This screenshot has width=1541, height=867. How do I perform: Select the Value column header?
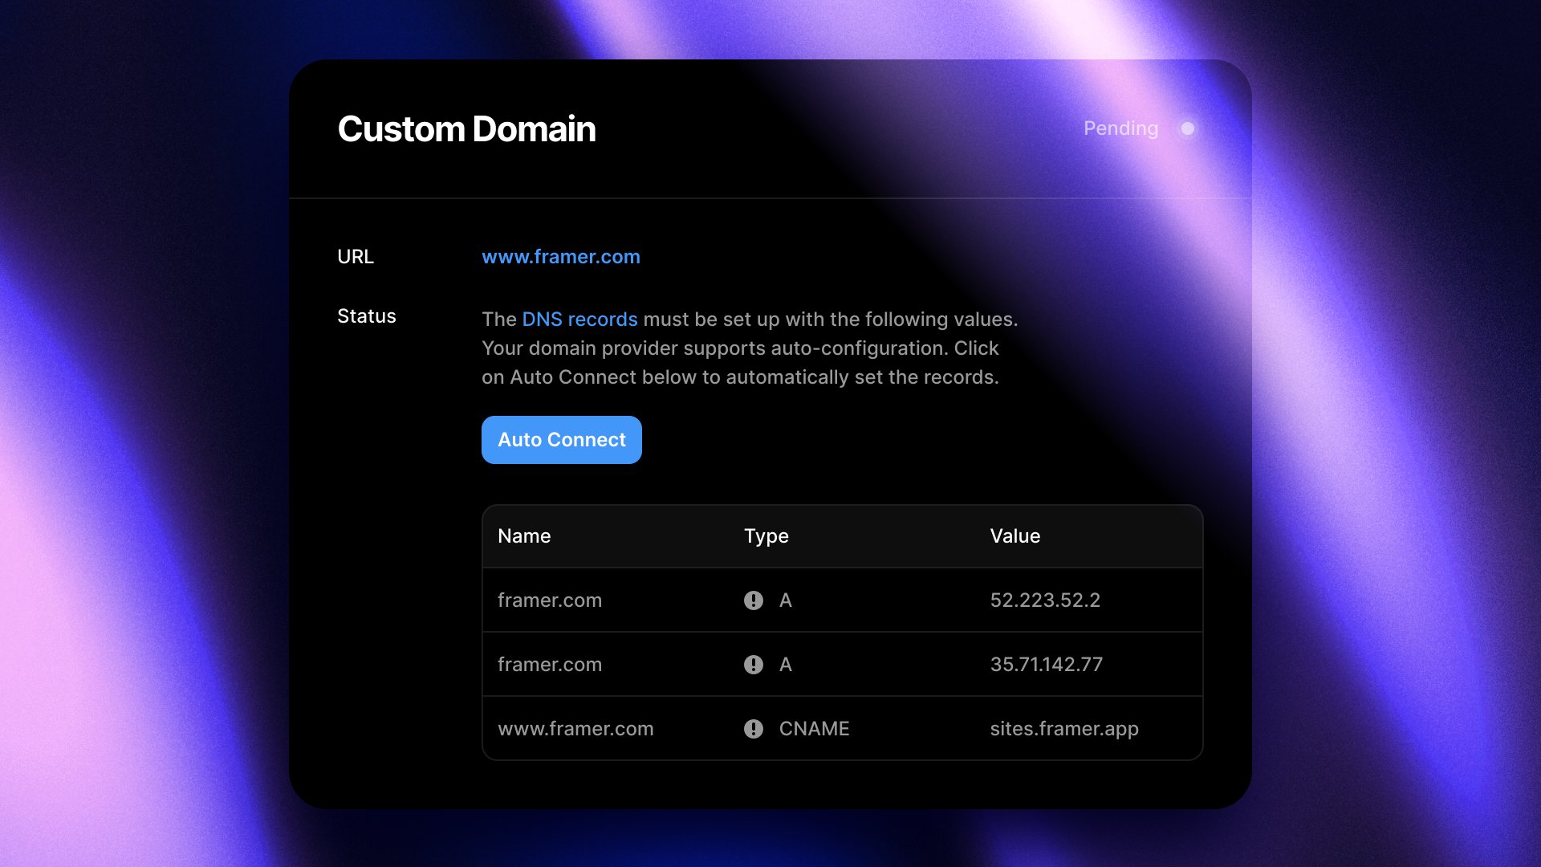pos(1014,535)
